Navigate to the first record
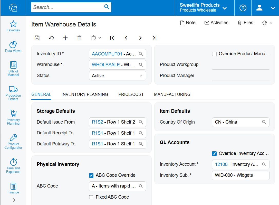 [x=112, y=38]
